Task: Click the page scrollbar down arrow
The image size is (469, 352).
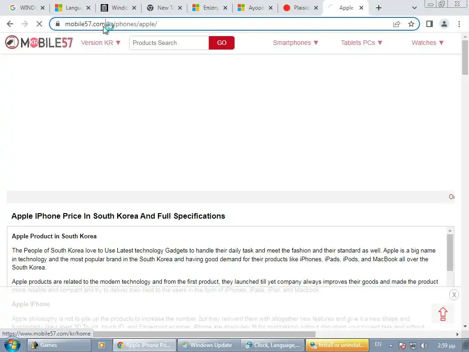Action: [465, 326]
